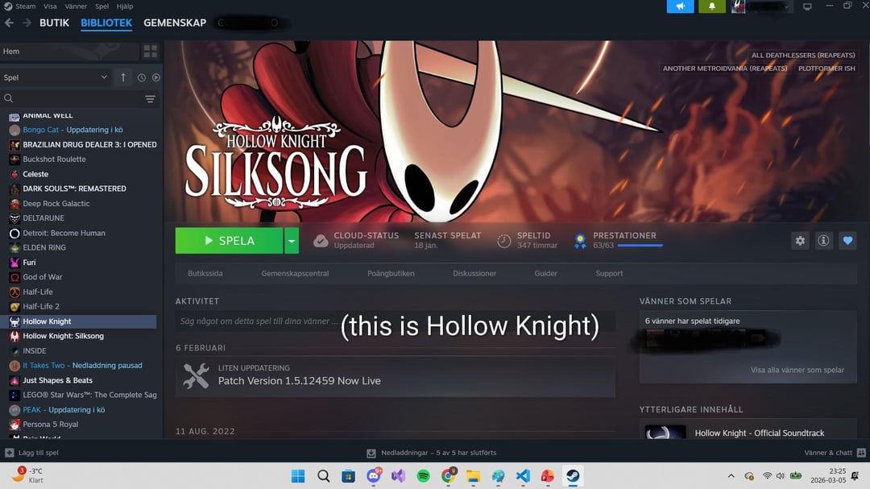Toggle ready-to-play filter icon

[156, 77]
